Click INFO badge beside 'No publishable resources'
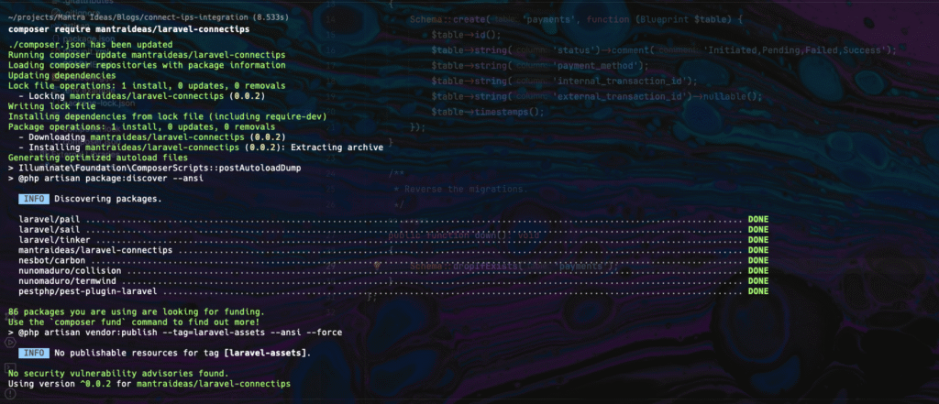 [34, 353]
